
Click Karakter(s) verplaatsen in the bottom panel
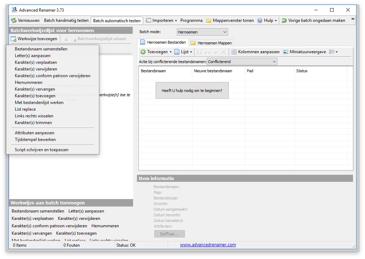pos(32,218)
